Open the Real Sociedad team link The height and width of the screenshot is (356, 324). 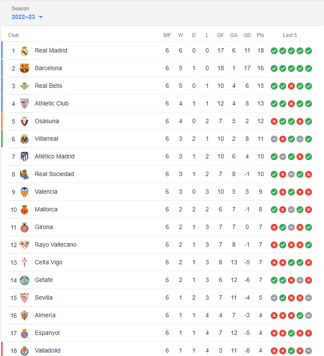(x=55, y=174)
